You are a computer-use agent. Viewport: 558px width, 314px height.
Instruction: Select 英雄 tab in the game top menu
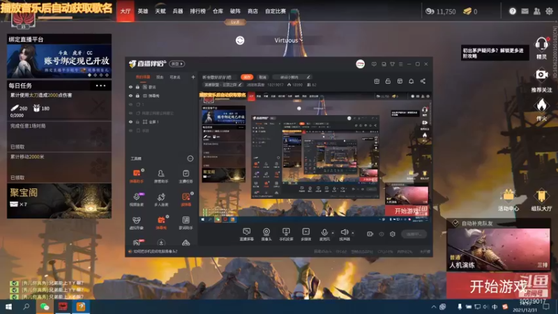pos(143,11)
